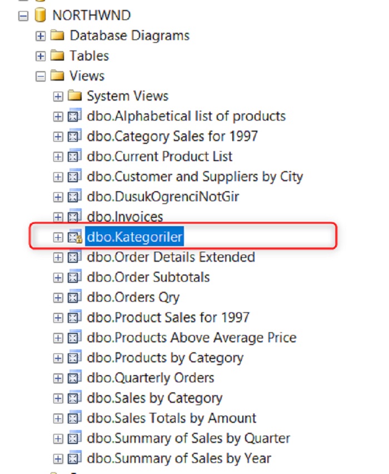Click the Views folder icon
The width and height of the screenshot is (389, 474).
(58, 76)
